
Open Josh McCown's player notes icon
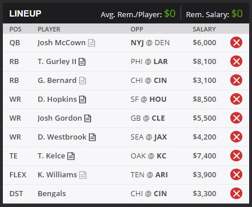click(x=91, y=43)
